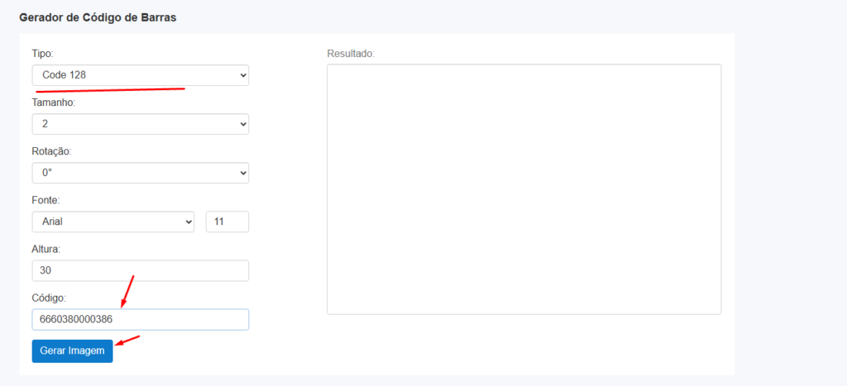847x386 pixels.
Task: Click the chevron arrow on the Tipo select
Action: click(x=242, y=75)
